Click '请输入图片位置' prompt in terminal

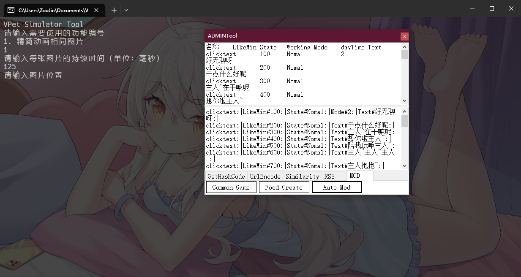pos(33,75)
